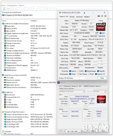
Task: Open the Инструменти menu
Action: [x=12, y=5]
